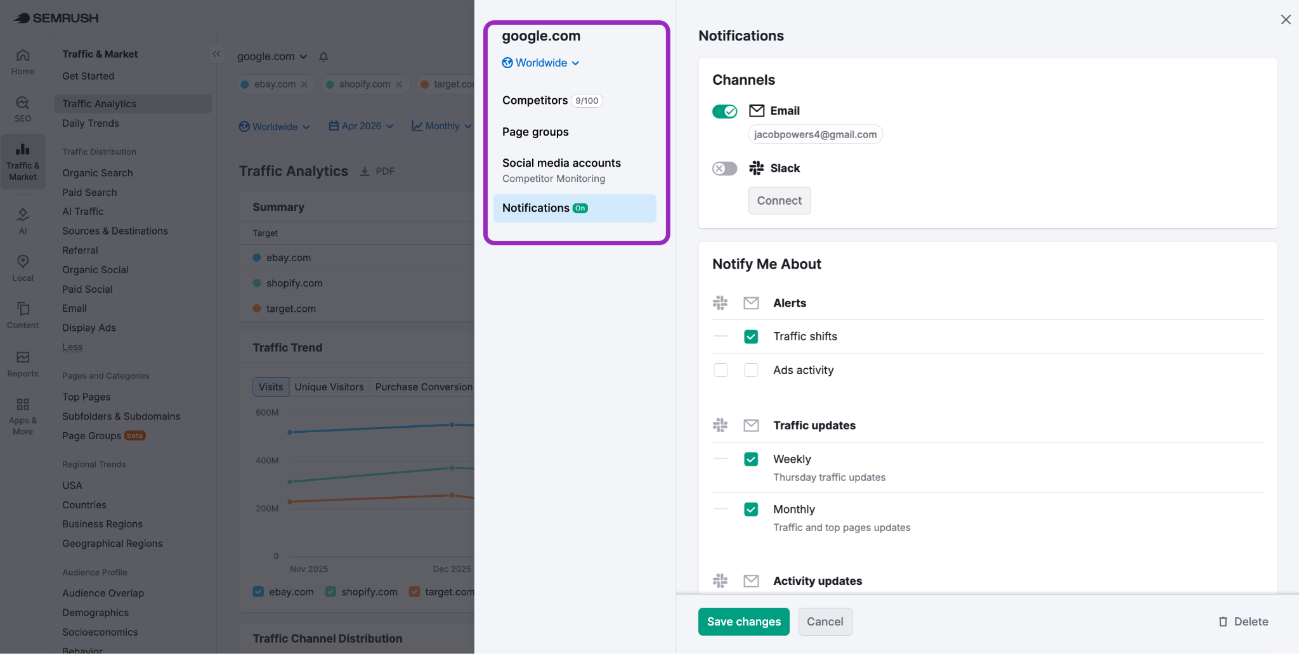Click Connect Slack button
Image resolution: width=1299 pixels, height=654 pixels.
pyautogui.click(x=780, y=200)
